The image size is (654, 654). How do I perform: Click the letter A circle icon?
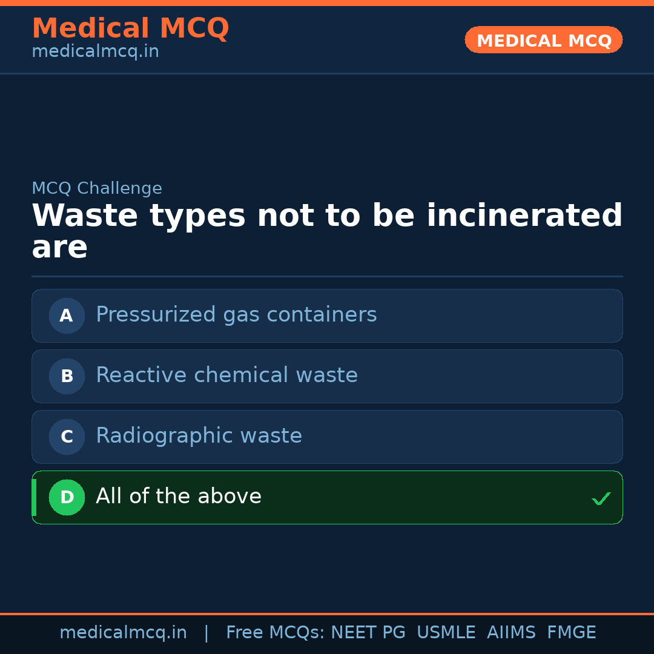[67, 315]
